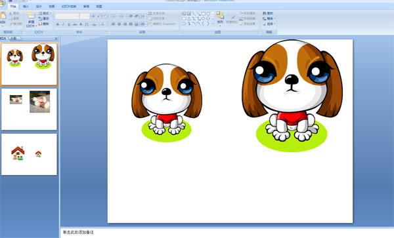Delete the slide using 删除 button
The image size is (394, 238).
pyautogui.click(x=44, y=24)
